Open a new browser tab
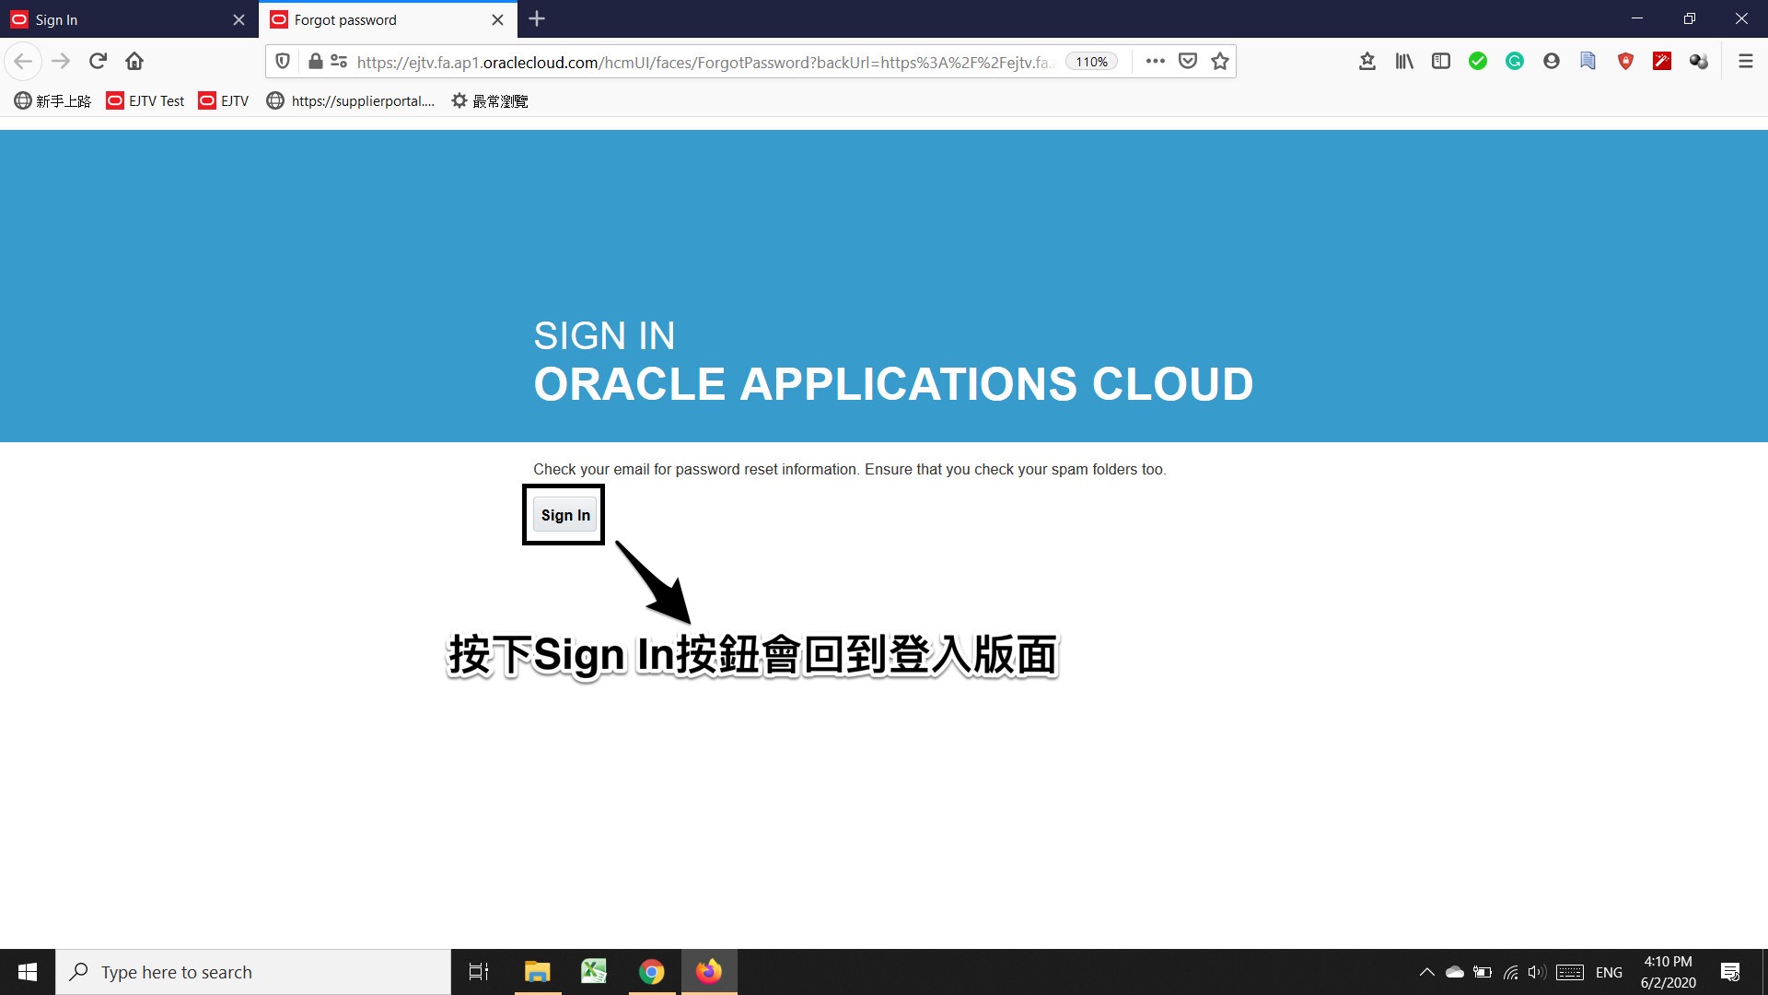Screen dimensions: 1768x995 pyautogui.click(x=537, y=18)
